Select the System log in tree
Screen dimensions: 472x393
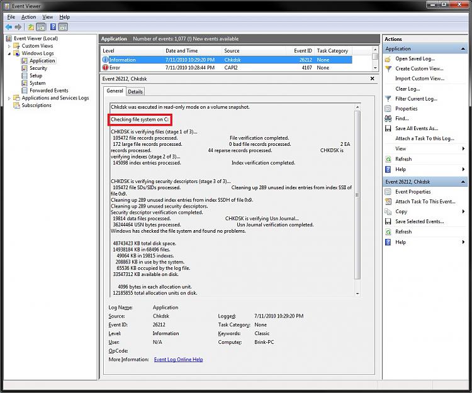[38, 83]
